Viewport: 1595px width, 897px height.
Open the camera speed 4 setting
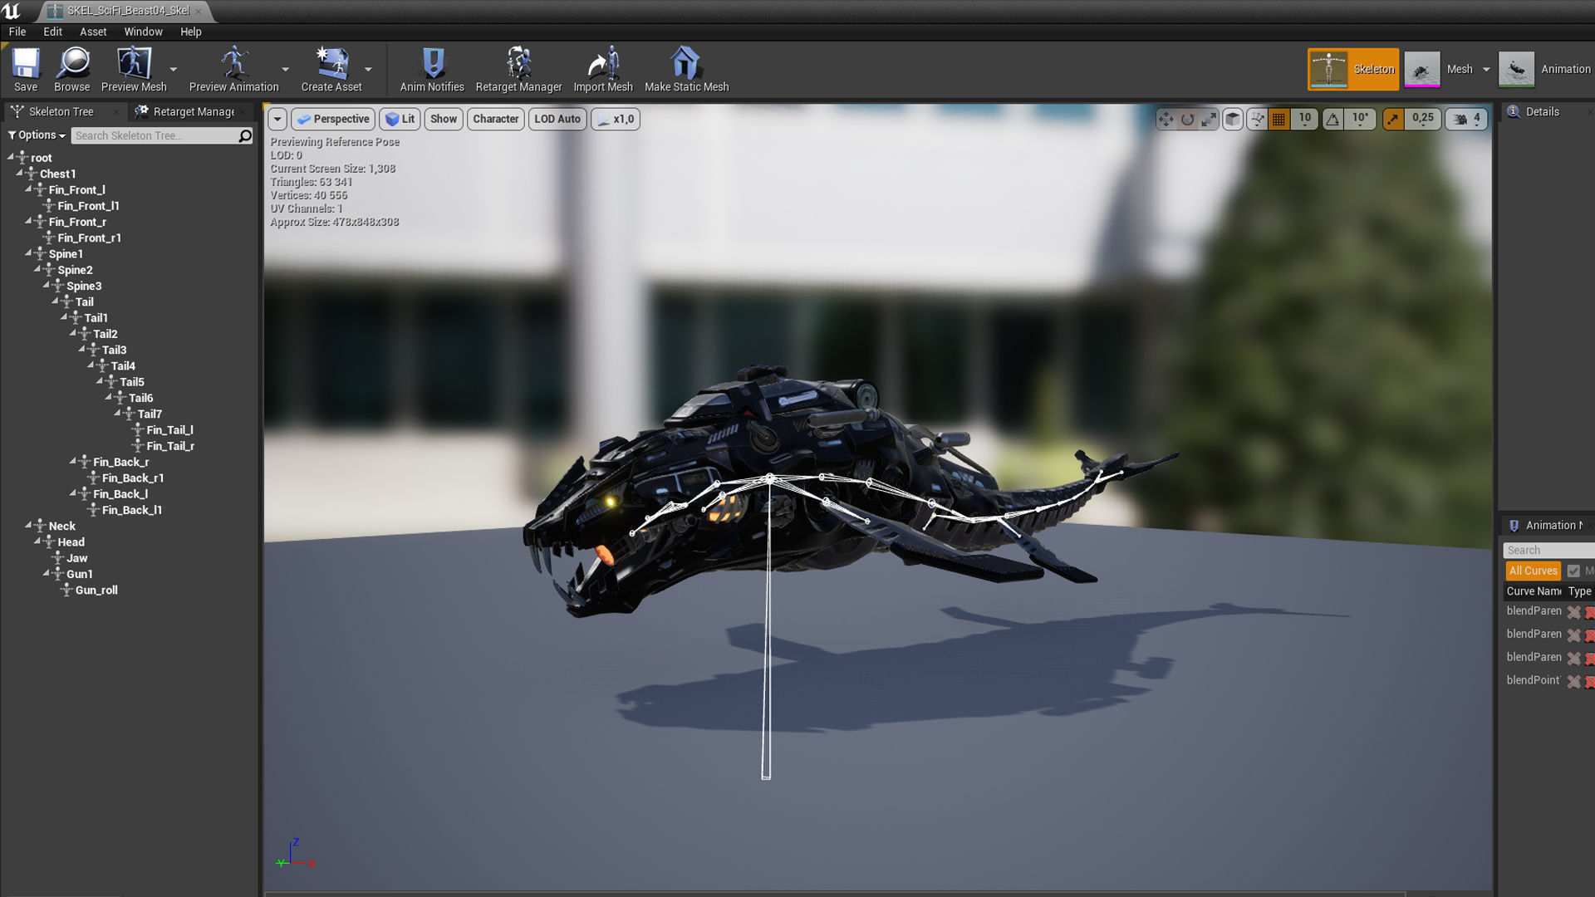[1467, 120]
